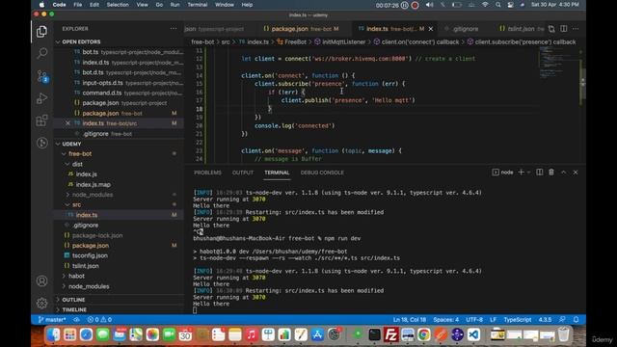Viewport: 617px width, 347px height.
Task: Close the terminal panel
Action: coord(576,173)
